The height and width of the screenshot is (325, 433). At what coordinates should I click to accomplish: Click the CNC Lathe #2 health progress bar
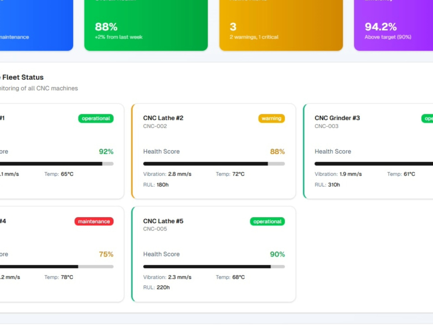214,164
